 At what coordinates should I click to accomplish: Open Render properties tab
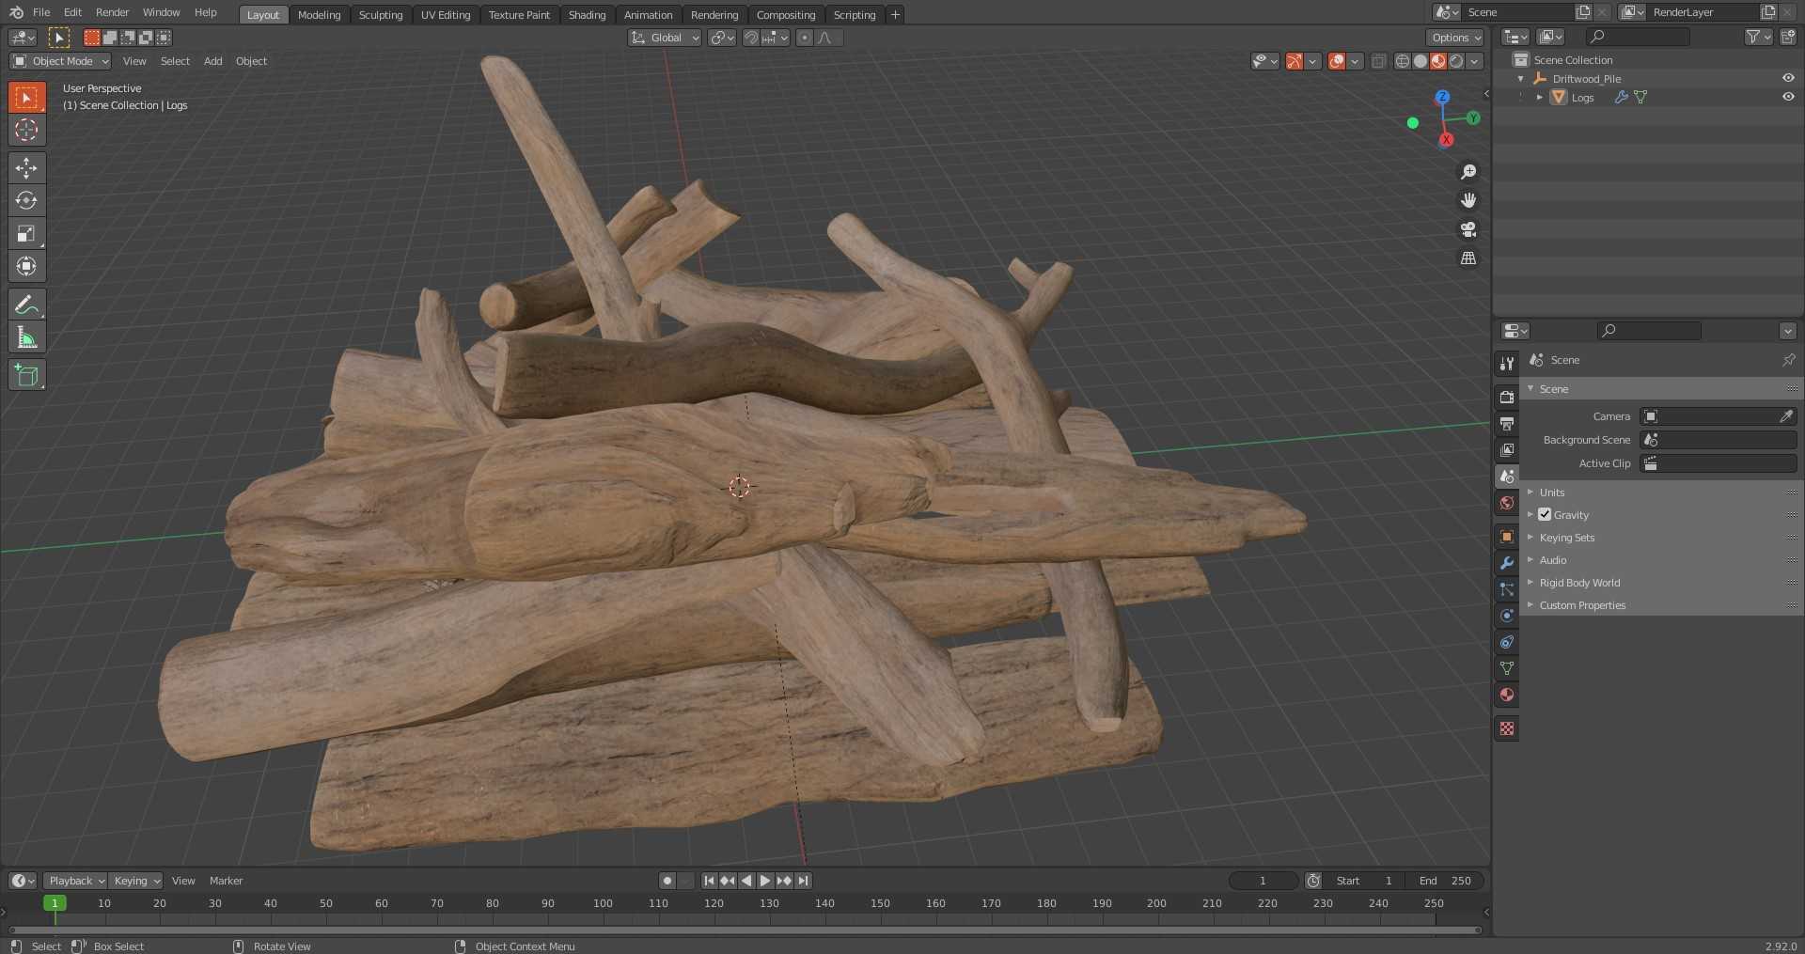click(x=1507, y=398)
